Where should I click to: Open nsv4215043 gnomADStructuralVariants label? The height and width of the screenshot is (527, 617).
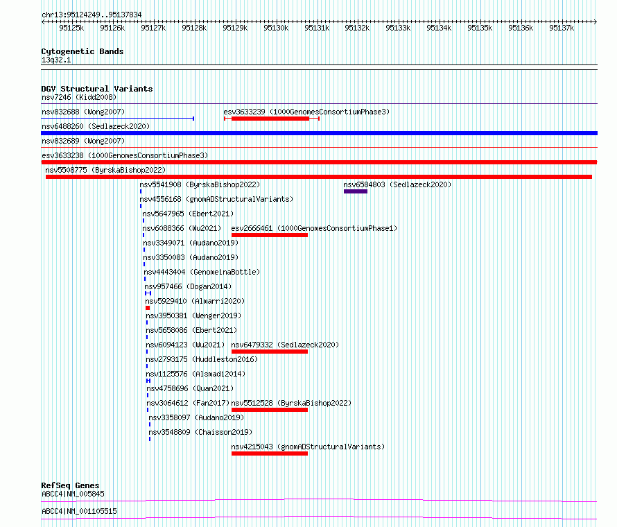click(x=308, y=447)
